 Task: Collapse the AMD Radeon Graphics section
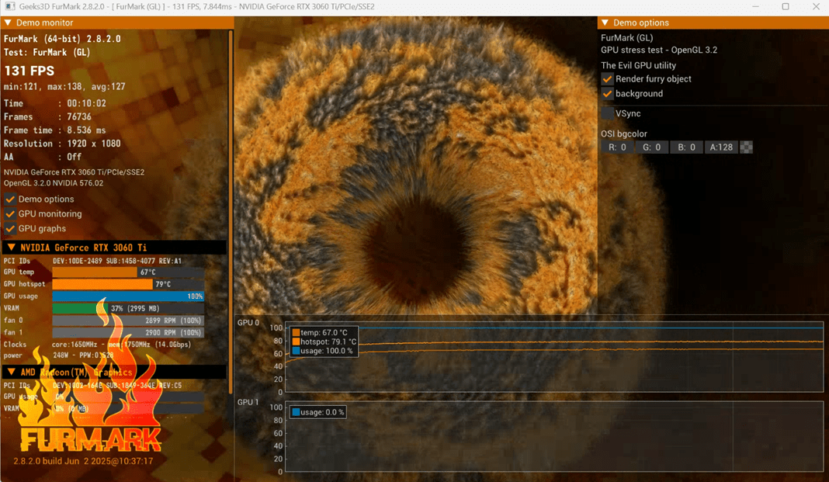click(x=11, y=372)
